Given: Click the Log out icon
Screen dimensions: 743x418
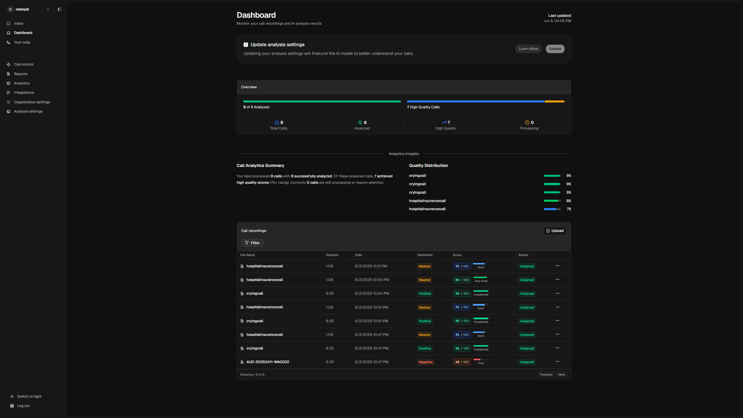Looking at the screenshot, I should pos(12,406).
